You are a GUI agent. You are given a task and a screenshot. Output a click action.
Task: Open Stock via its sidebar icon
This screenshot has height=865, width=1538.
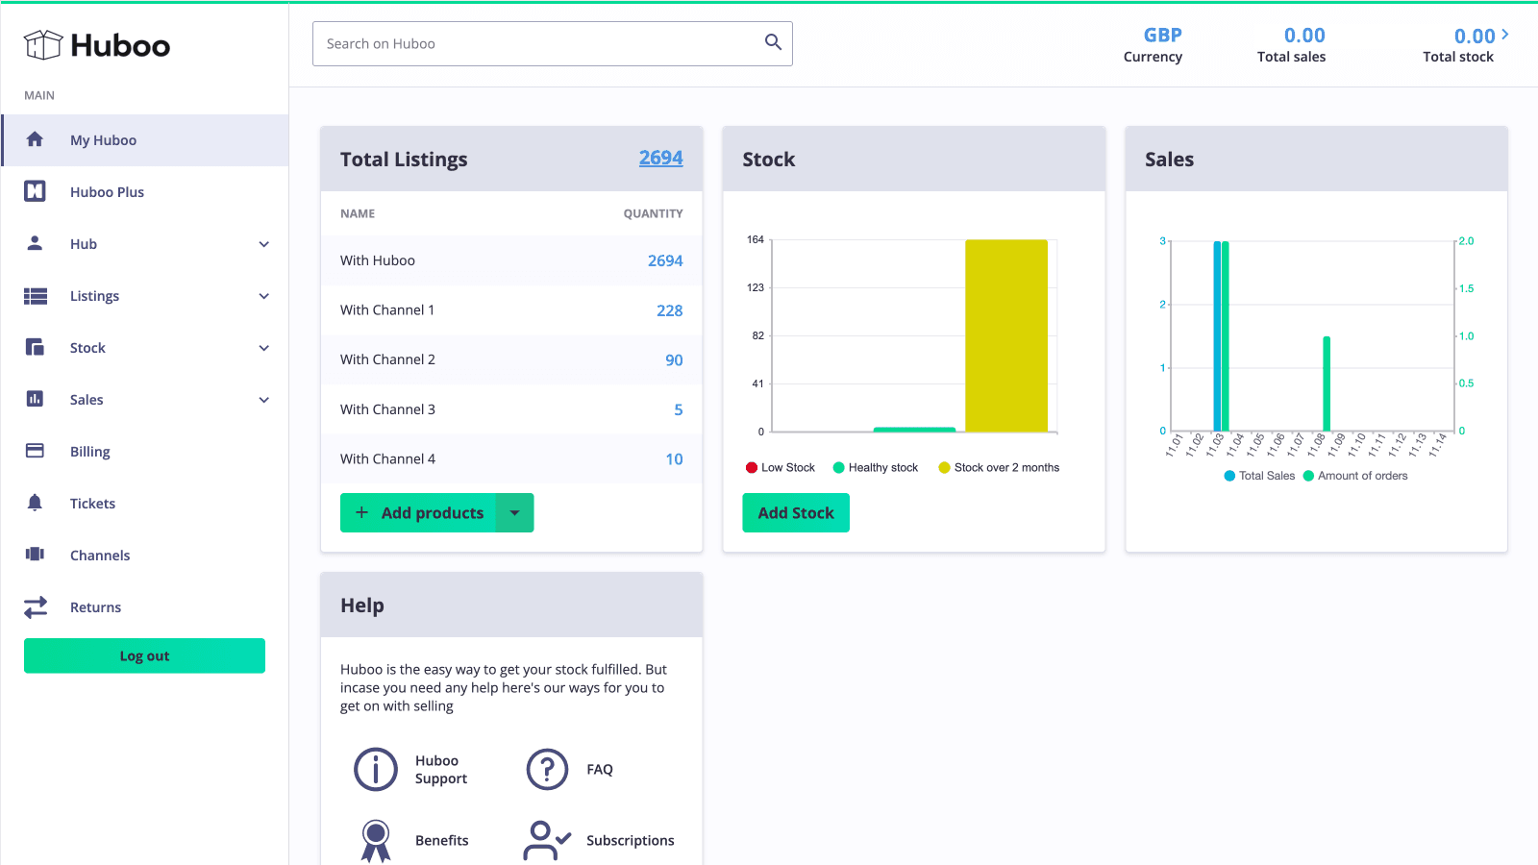(x=35, y=347)
